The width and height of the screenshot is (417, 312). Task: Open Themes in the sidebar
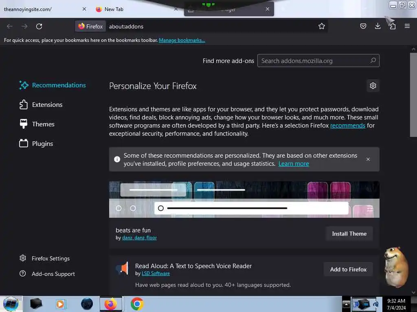(37, 124)
